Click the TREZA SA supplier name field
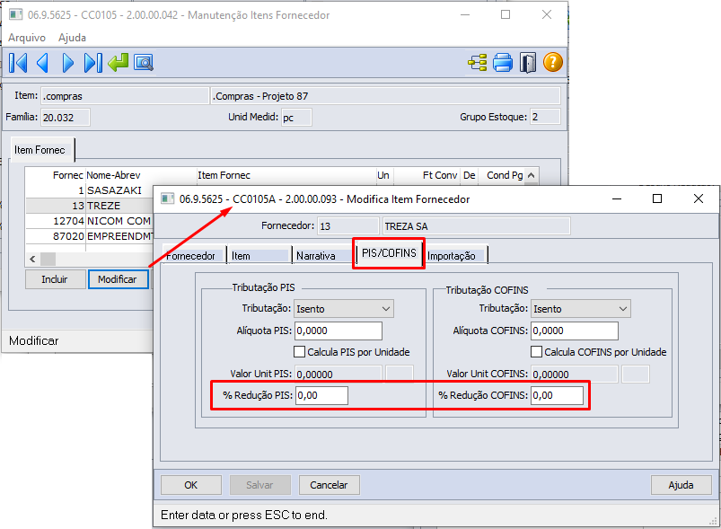The width and height of the screenshot is (721, 529). point(477,225)
